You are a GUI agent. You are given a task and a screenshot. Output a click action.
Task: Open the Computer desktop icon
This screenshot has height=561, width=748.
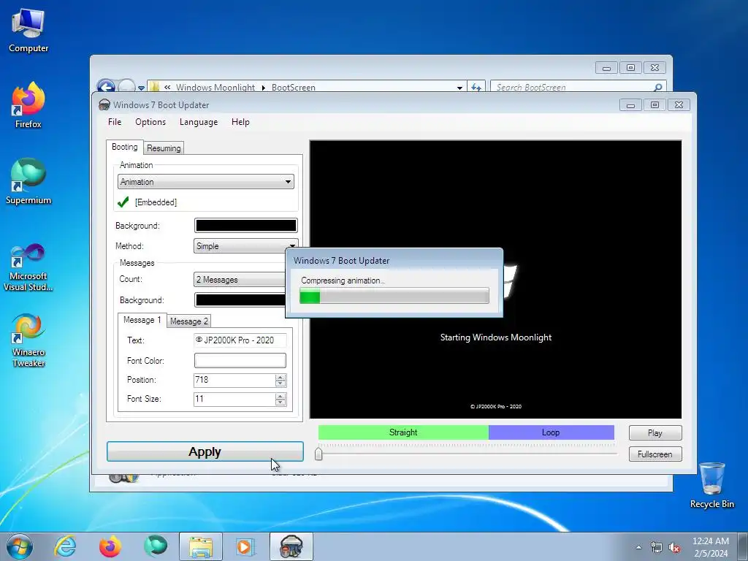pos(28,30)
